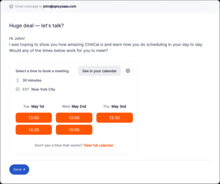Click the email subject line Huge deal

(36, 25)
